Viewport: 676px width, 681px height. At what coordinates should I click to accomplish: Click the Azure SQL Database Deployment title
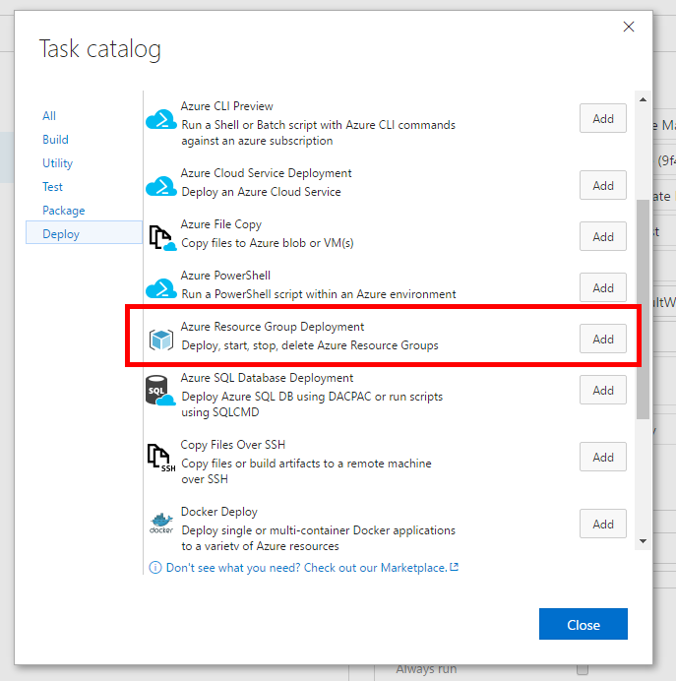[x=267, y=378]
